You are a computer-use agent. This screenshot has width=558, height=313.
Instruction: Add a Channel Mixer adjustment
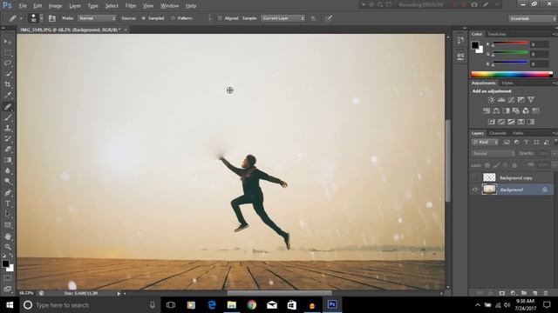click(526, 110)
